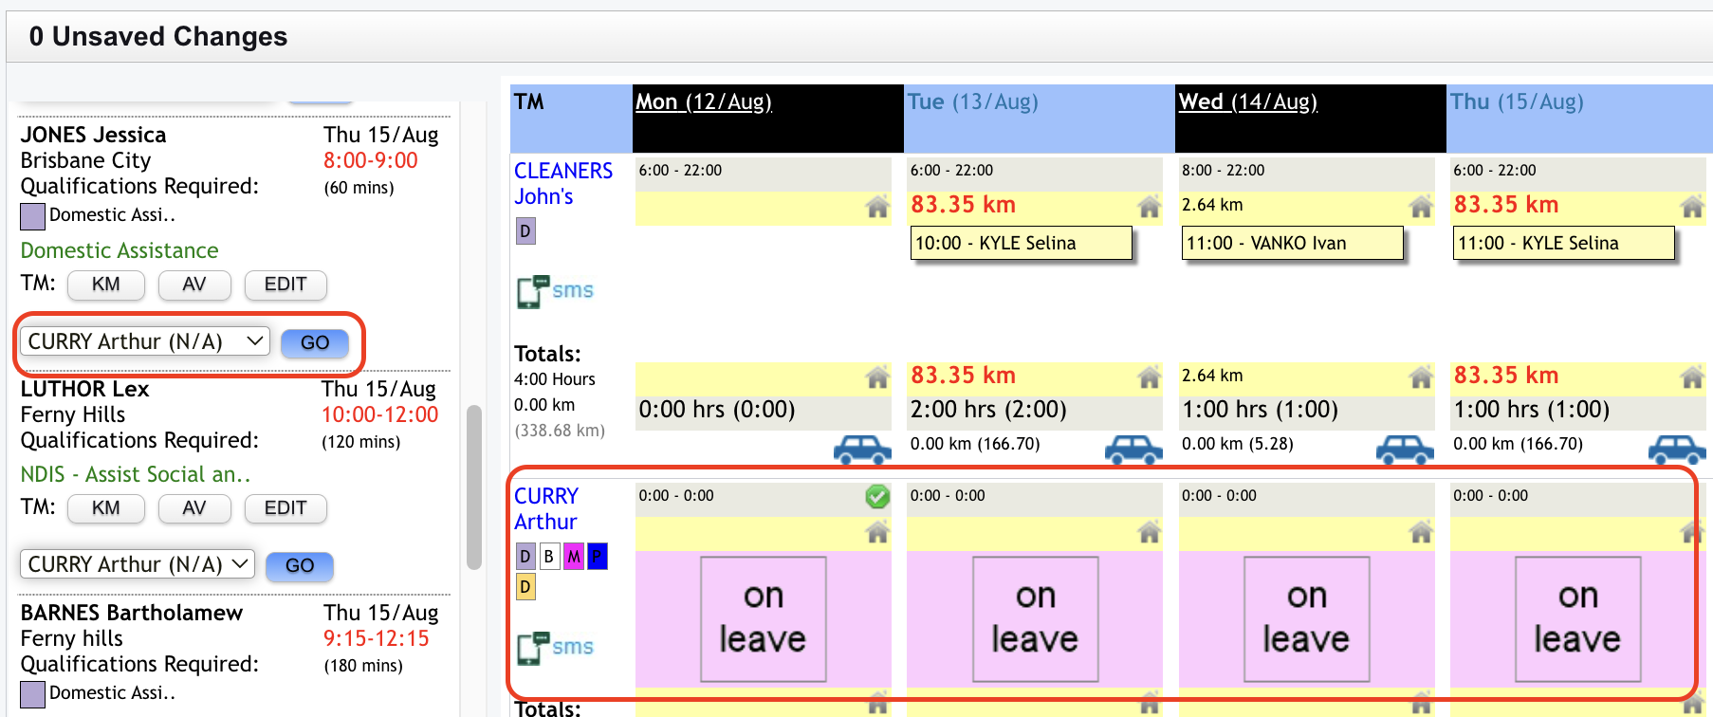Click GO button for JONES Jessica job

pos(315,343)
